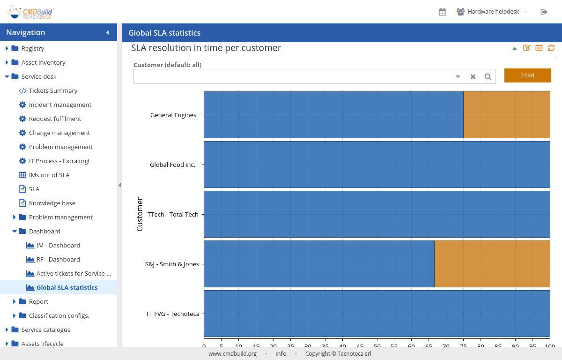Click the CMDBuild Ready2Use logo
The height and width of the screenshot is (360, 562).
[x=31, y=12]
